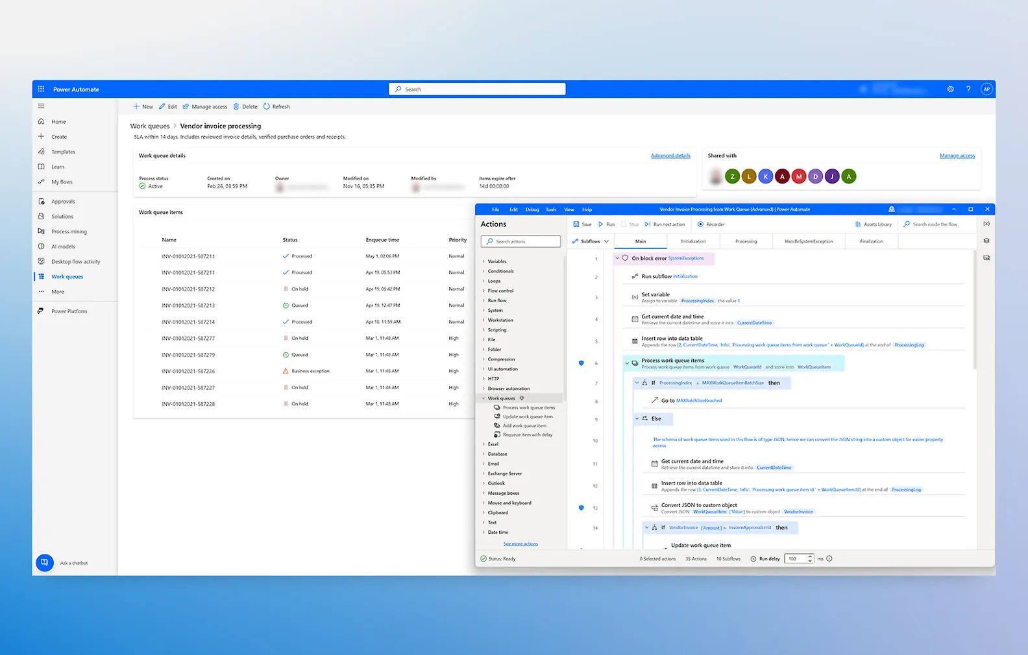Click the Run delay stepper arrows
The width and height of the screenshot is (1028, 655).
tap(810, 558)
